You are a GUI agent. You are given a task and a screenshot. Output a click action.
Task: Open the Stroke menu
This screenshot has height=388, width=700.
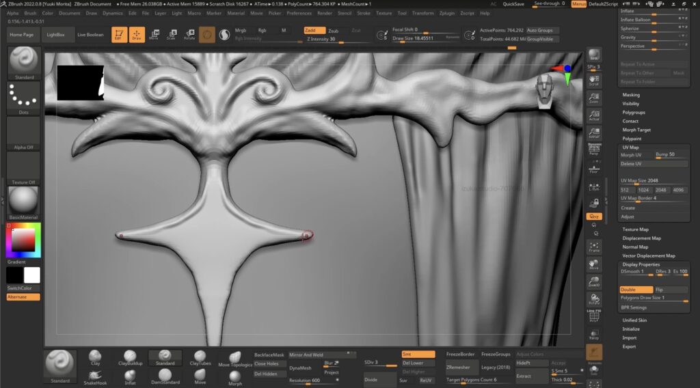(x=364, y=13)
